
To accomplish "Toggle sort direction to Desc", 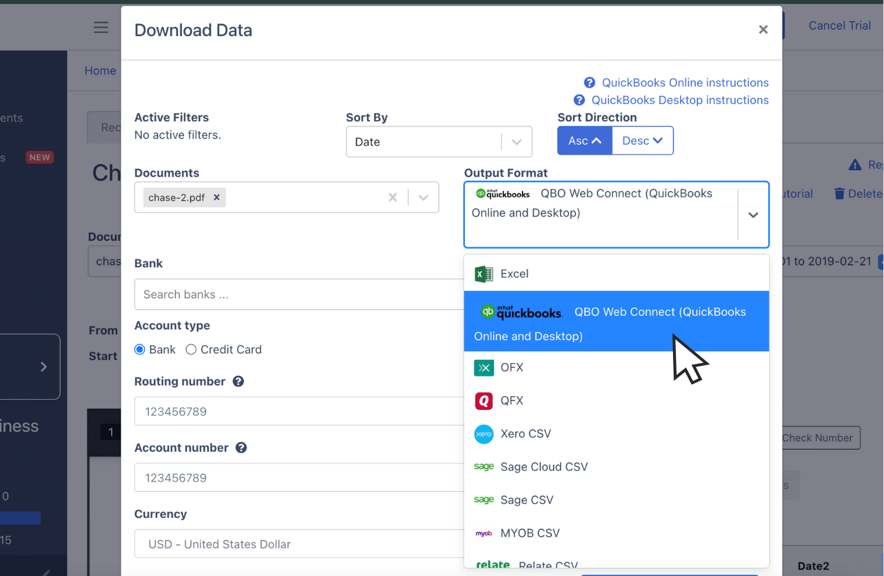I will click(x=642, y=140).
